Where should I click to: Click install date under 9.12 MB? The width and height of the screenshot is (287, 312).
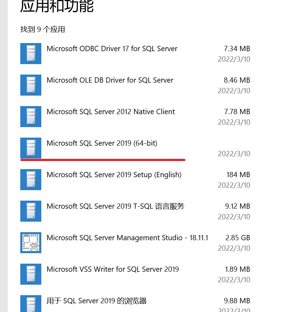[x=234, y=217]
